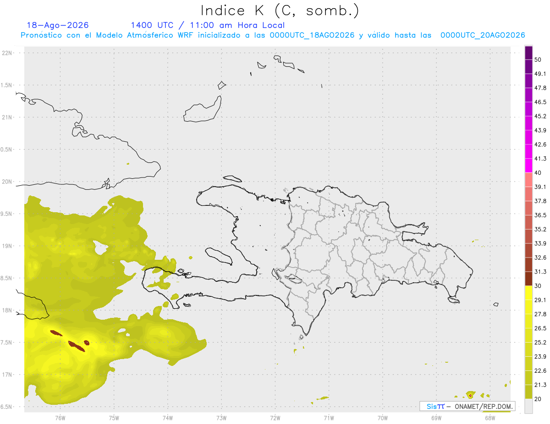Click the '1400 UTC / 11:00 am Hora Local' time
The height and width of the screenshot is (424, 550).
[x=208, y=25]
